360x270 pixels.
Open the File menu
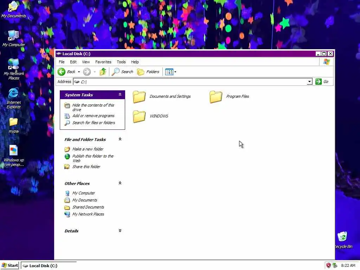coord(62,62)
